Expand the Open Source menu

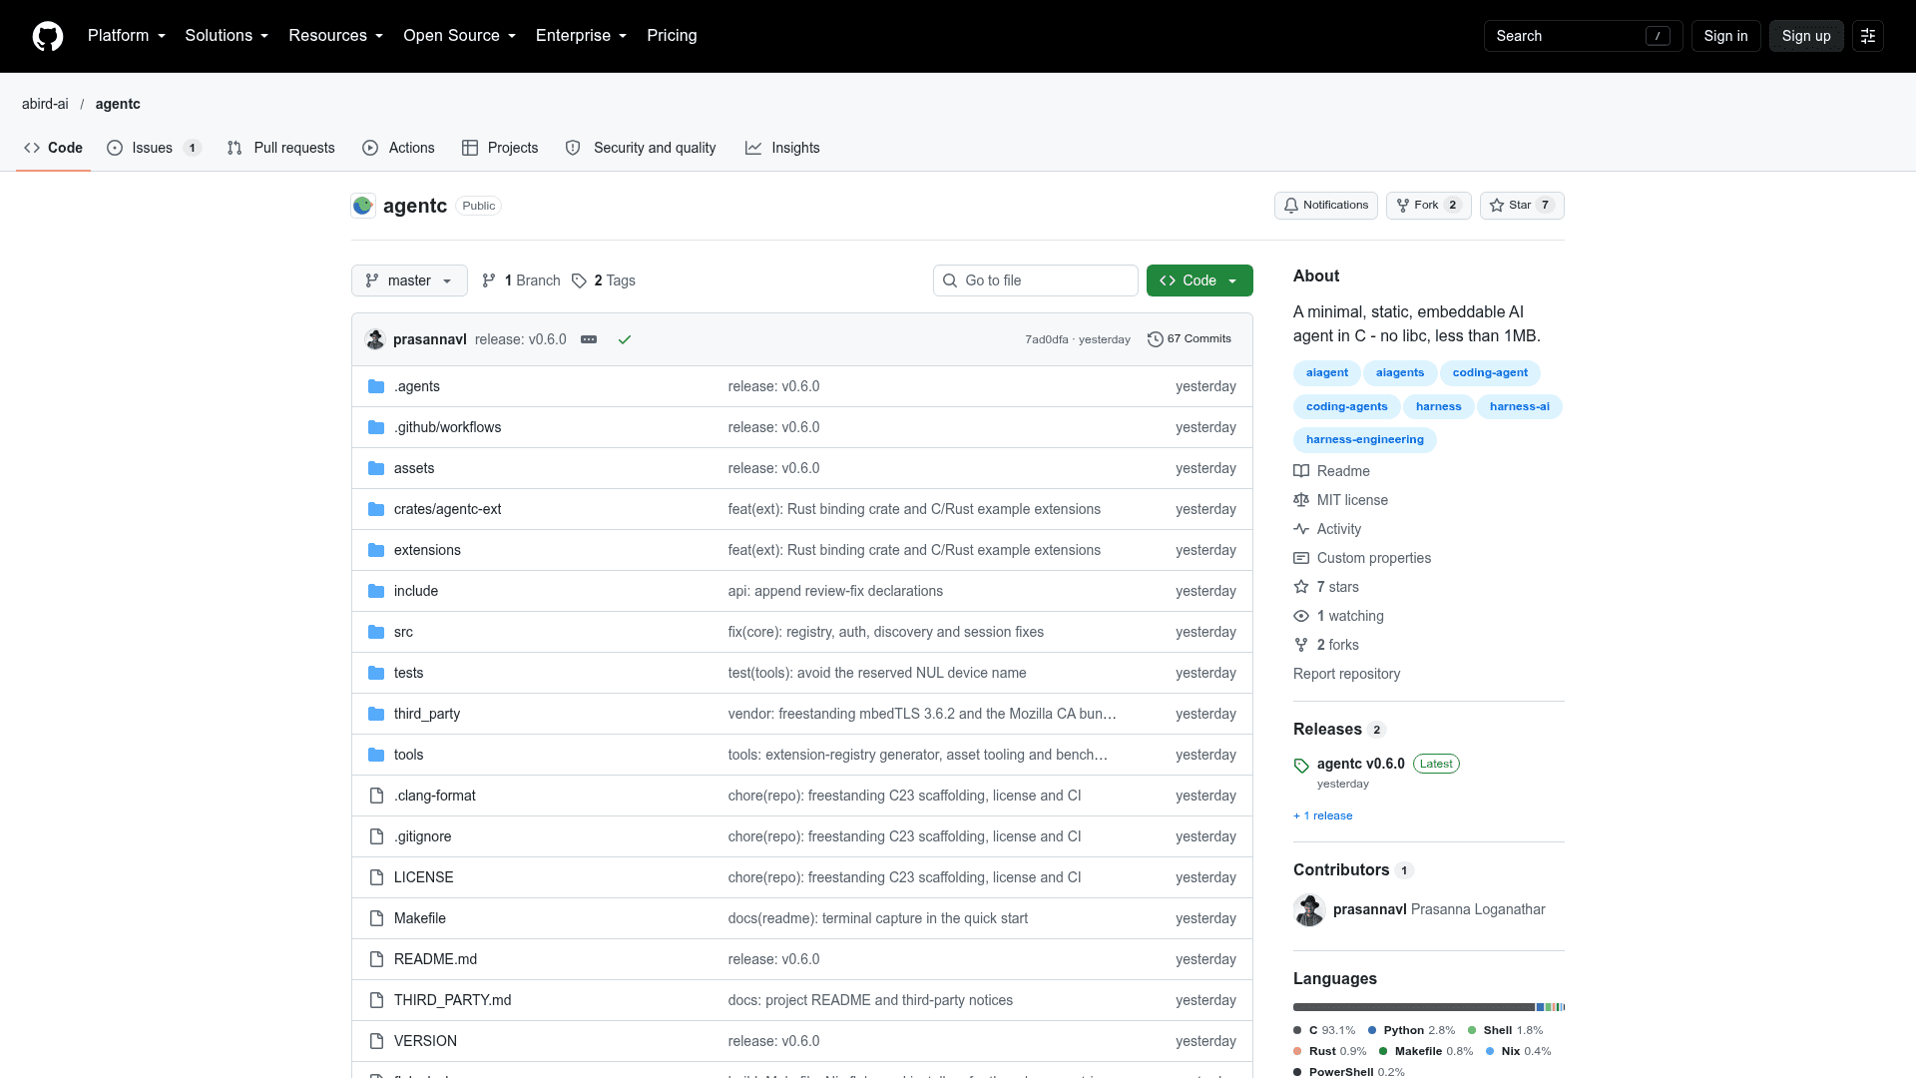[459, 36]
